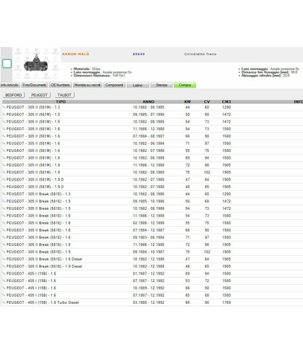Click magnifier icon for 305 II (581M) 1.9 72 KW row

click(x=4, y=165)
